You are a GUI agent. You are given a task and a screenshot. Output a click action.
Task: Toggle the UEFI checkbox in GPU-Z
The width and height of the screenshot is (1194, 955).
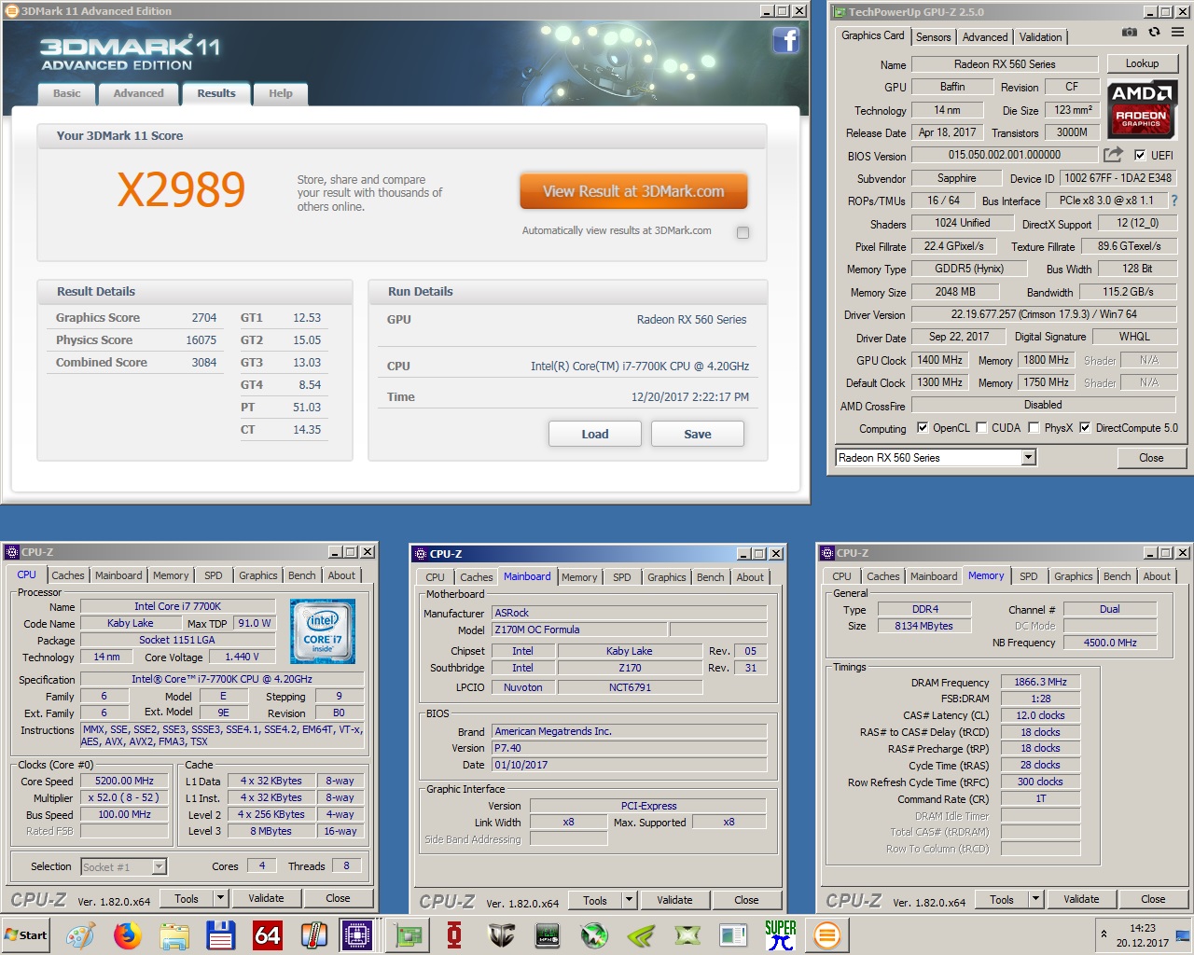point(1139,155)
